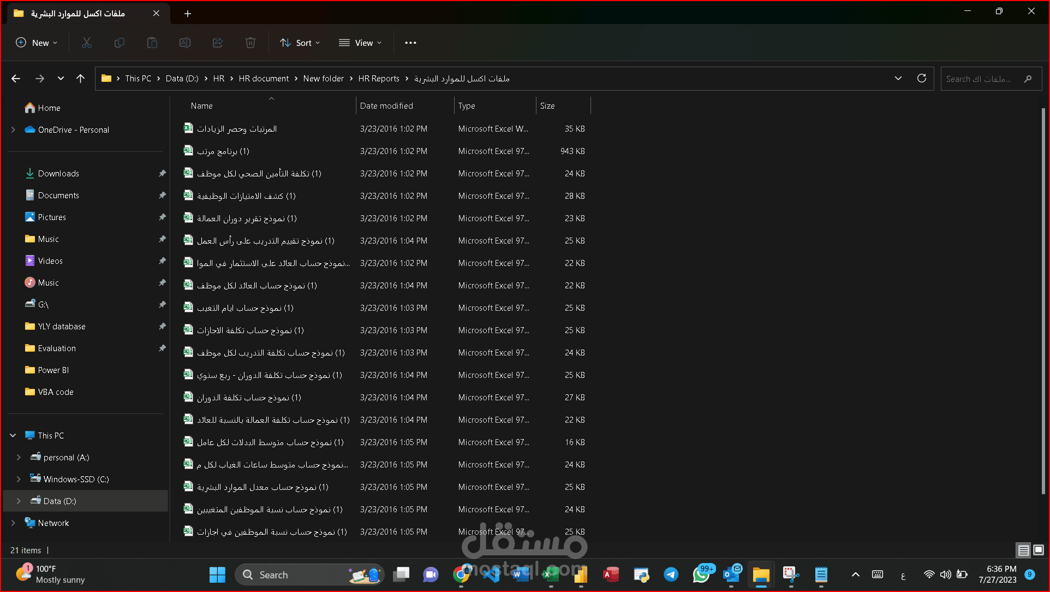Click the Paste clipboard icon

coord(152,43)
